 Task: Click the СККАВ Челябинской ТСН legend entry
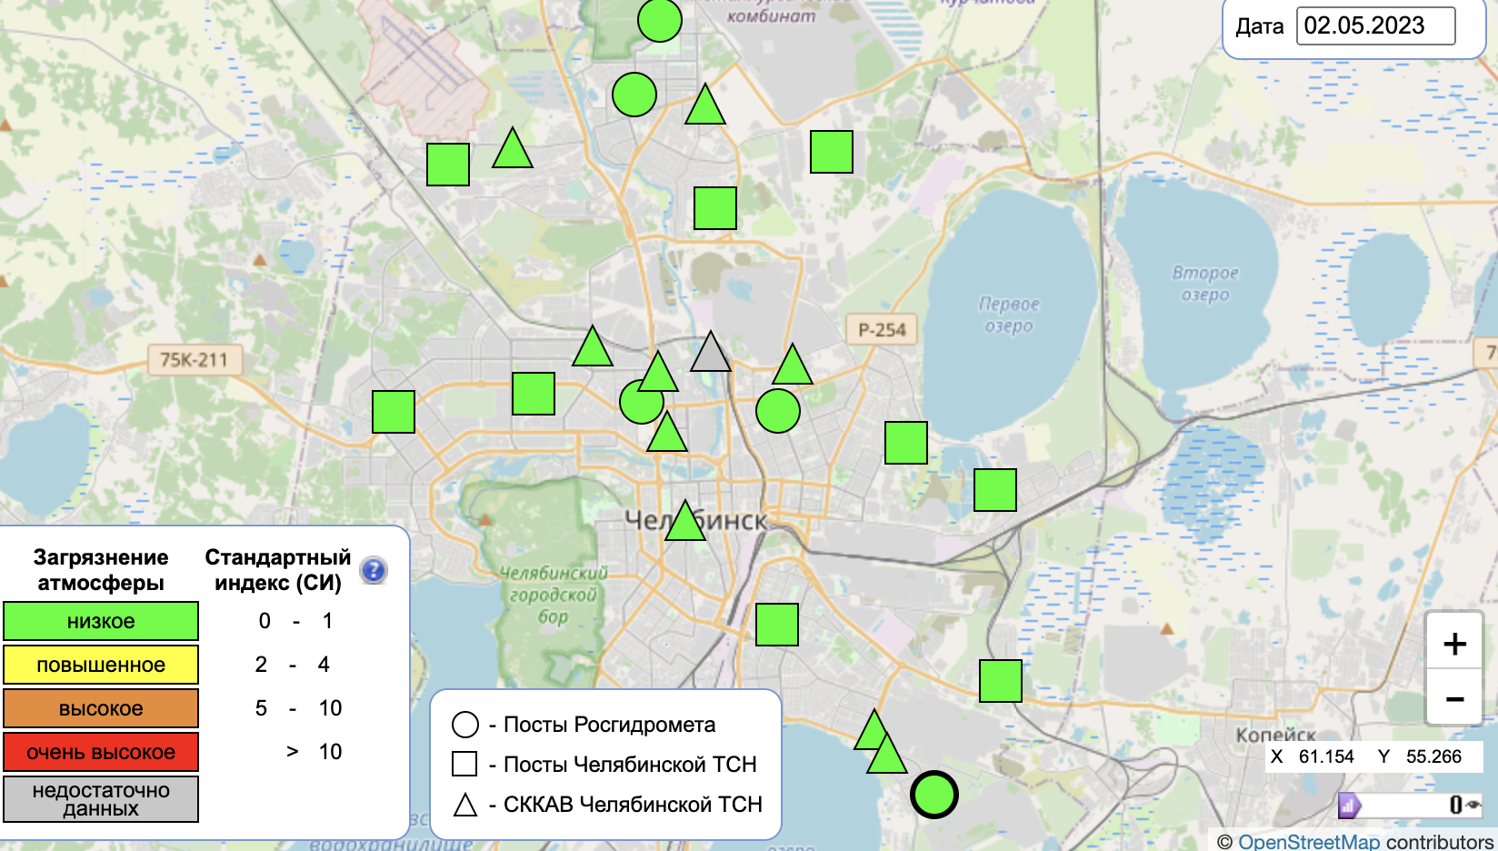pos(607,805)
